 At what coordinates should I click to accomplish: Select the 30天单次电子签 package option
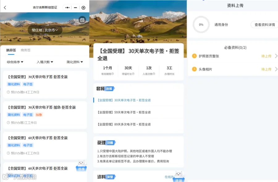point(124,100)
